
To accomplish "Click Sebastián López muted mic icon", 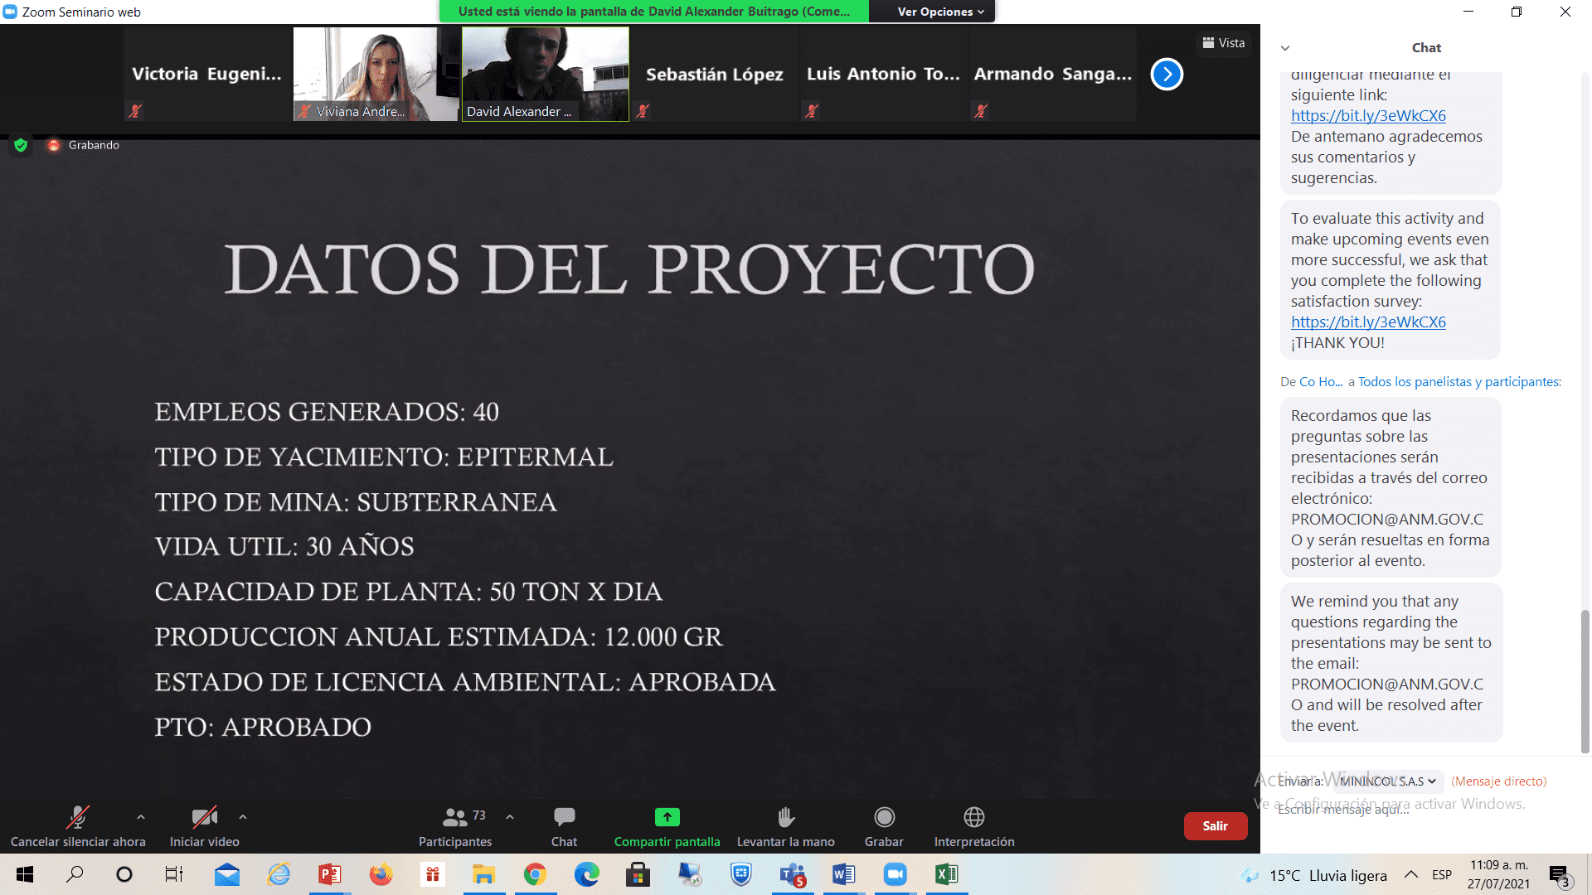I will tap(643, 110).
